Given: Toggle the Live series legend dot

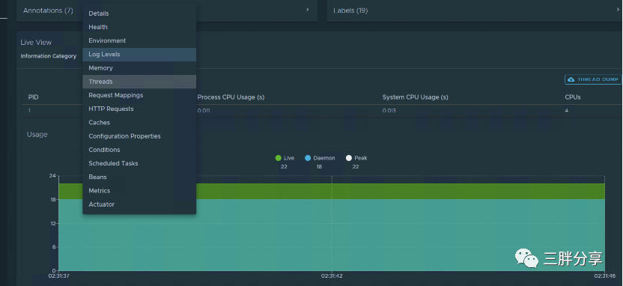Looking at the screenshot, I should pos(278,158).
